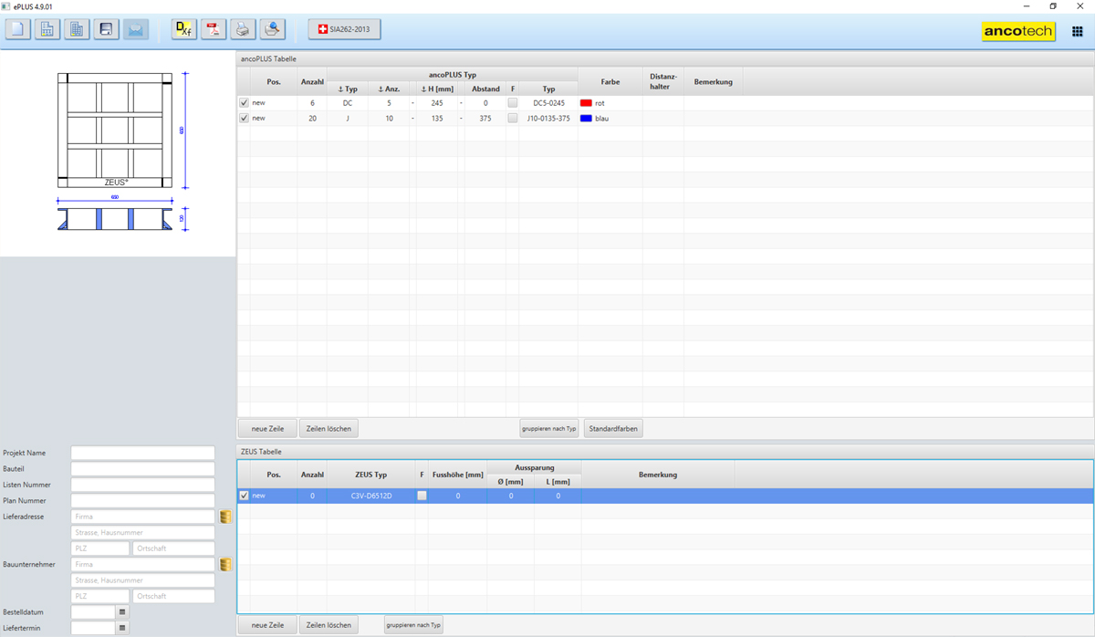Open the Bestelldatum calendar picker
The width and height of the screenshot is (1095, 637).
point(122,612)
